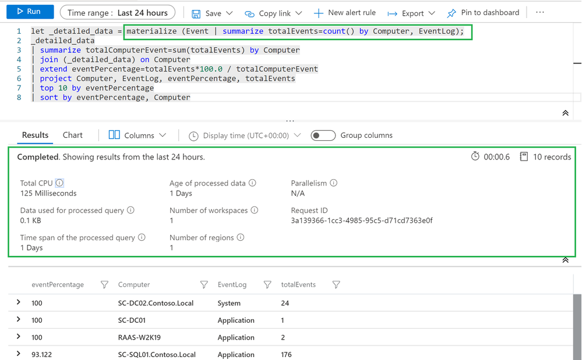
Task: Click query line 1 materialize statement
Action: [x=295, y=31]
